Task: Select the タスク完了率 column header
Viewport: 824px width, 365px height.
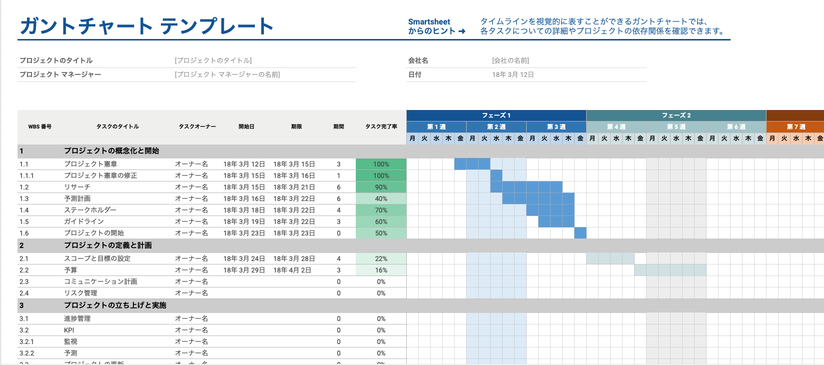Action: pos(381,127)
